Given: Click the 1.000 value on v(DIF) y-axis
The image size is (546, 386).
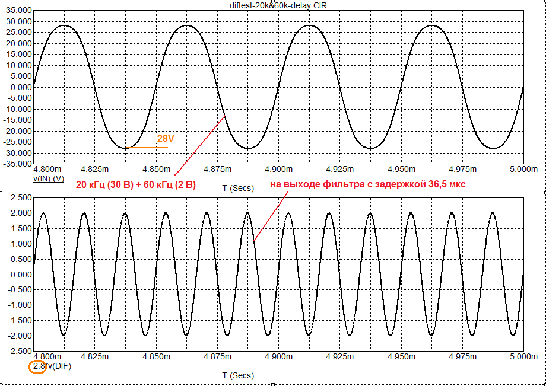Looking at the screenshot, I should (20, 244).
